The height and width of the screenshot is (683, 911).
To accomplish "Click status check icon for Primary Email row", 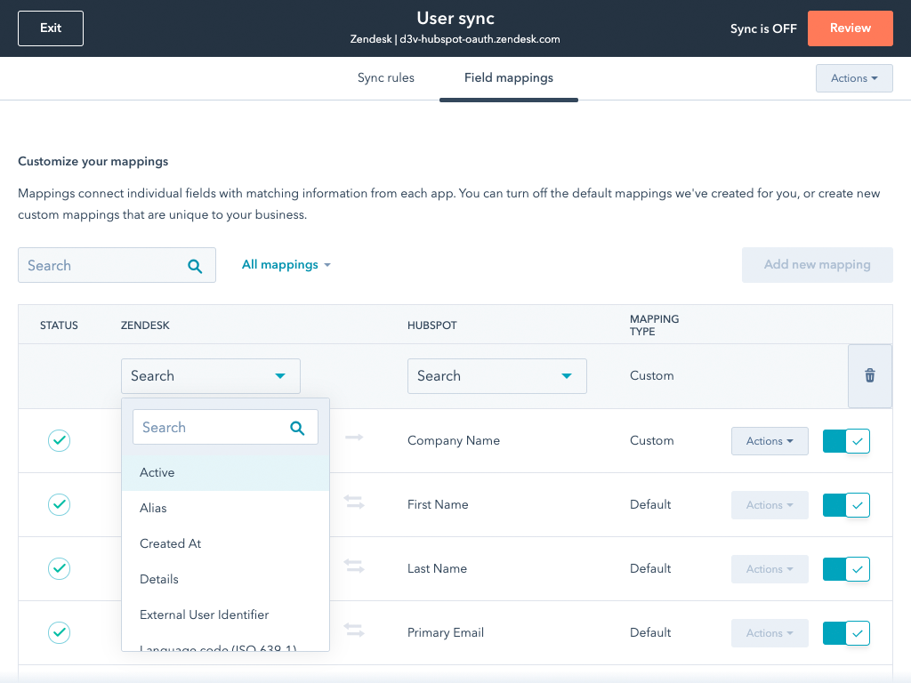I will point(59,633).
